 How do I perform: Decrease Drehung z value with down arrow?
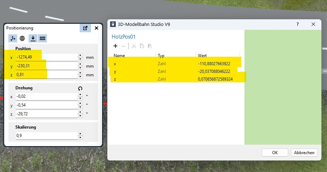click(80, 116)
